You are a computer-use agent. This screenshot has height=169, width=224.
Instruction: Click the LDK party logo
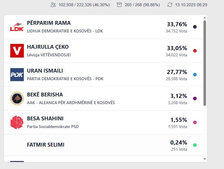click(17, 27)
